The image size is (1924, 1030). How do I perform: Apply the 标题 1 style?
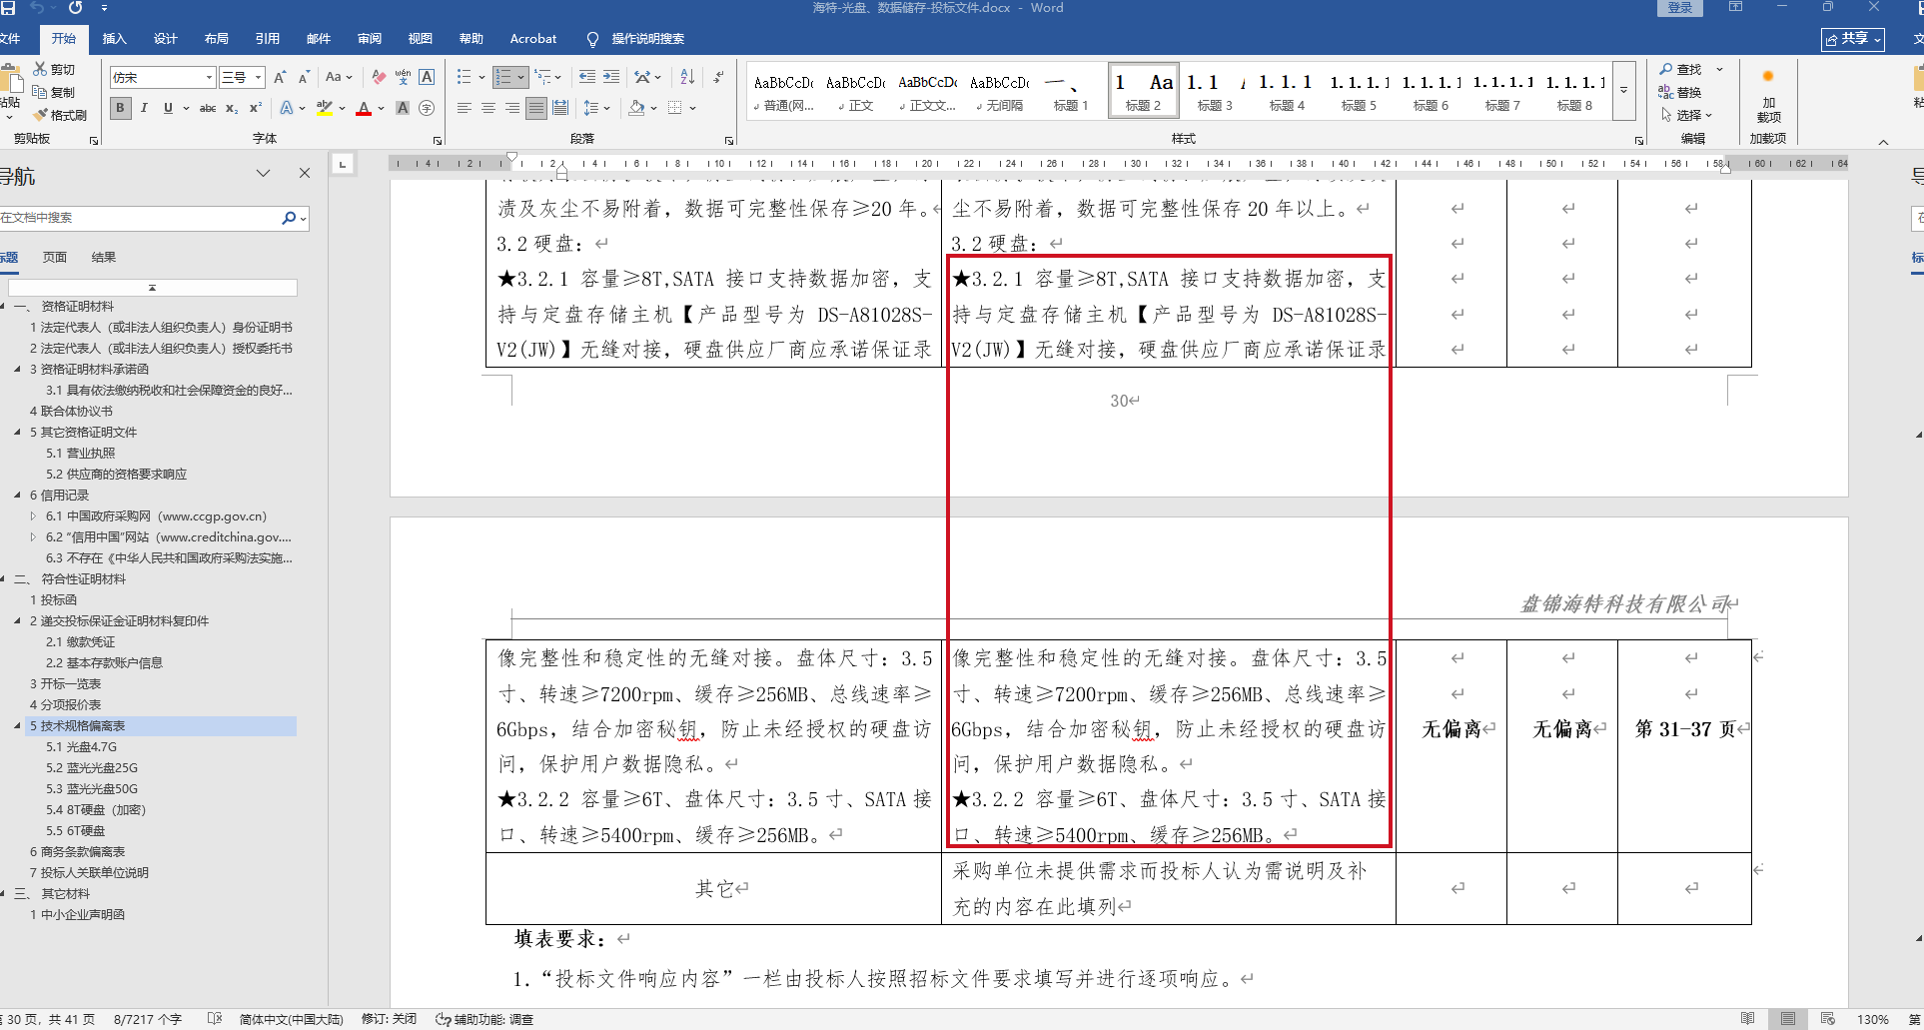point(1071,91)
